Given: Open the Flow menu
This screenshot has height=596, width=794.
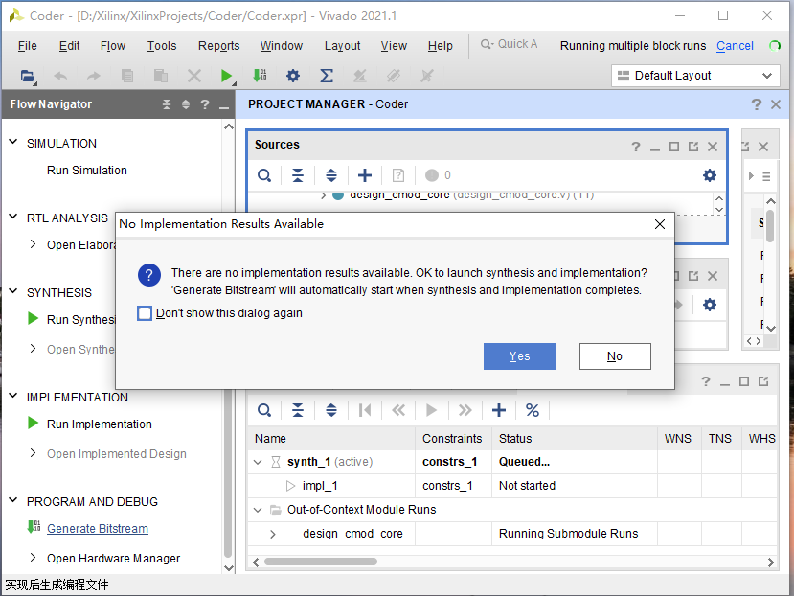Looking at the screenshot, I should click(112, 46).
